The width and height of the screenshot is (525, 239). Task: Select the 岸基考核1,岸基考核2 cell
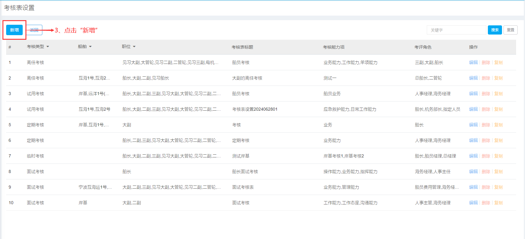344,156
